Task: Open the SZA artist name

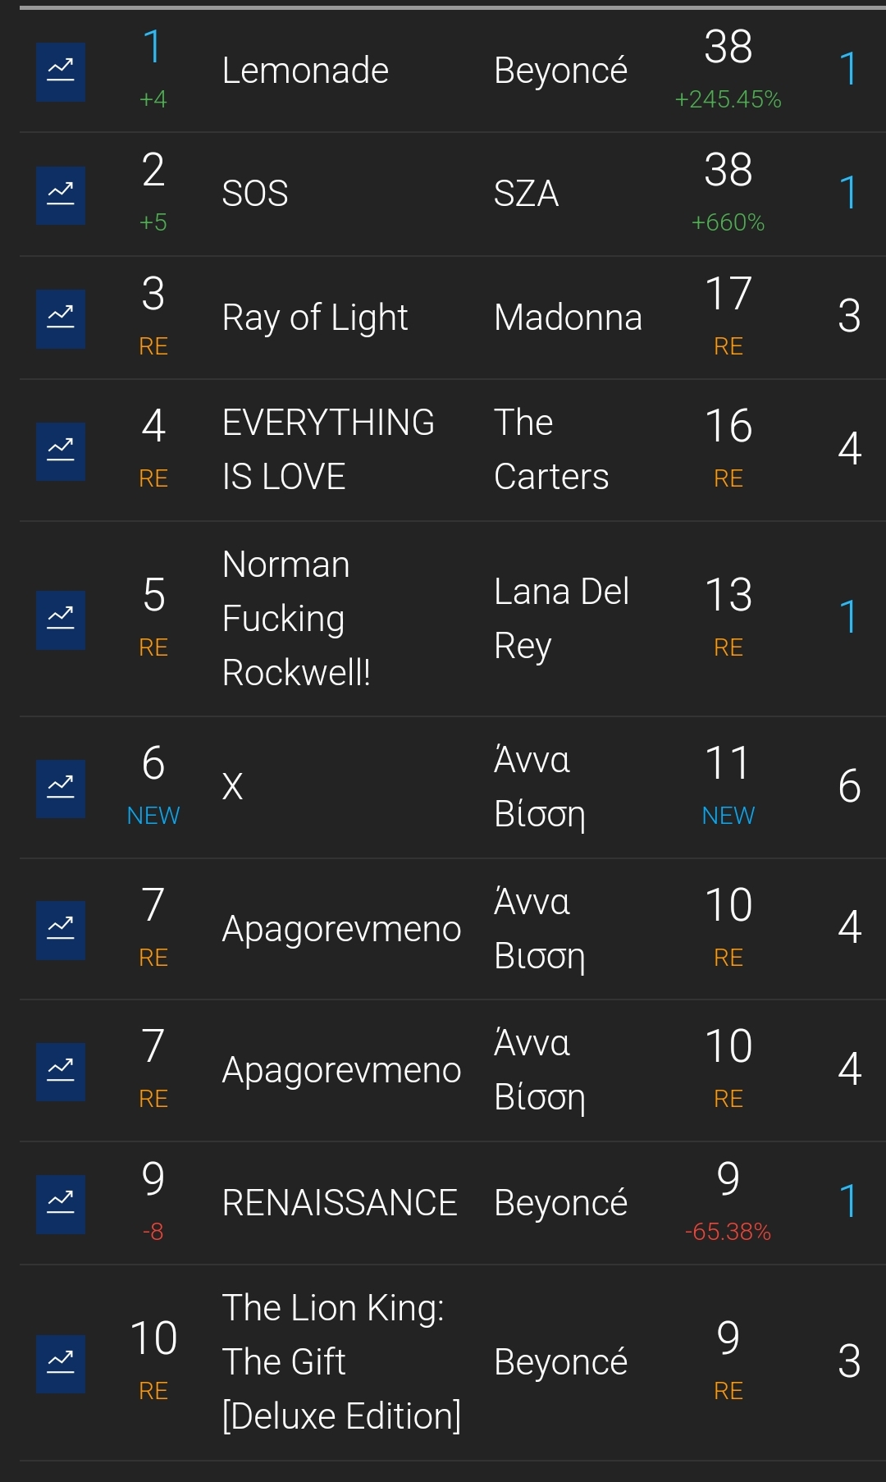Action: click(x=526, y=194)
